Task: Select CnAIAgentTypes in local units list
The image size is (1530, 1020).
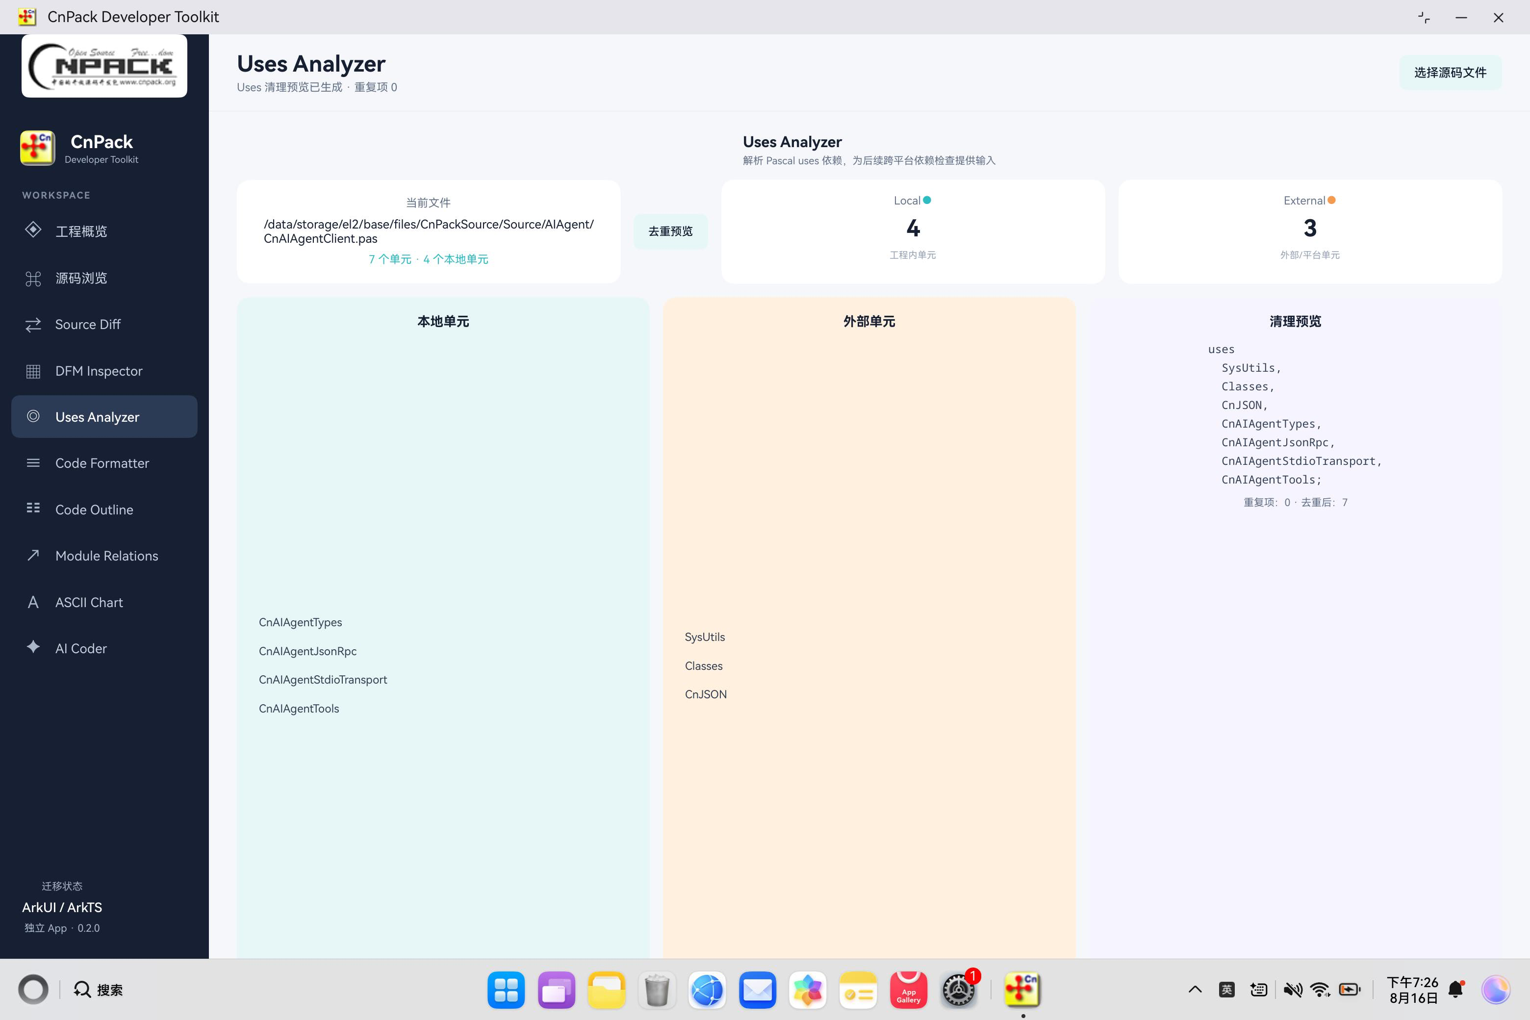Action: pos(300,622)
